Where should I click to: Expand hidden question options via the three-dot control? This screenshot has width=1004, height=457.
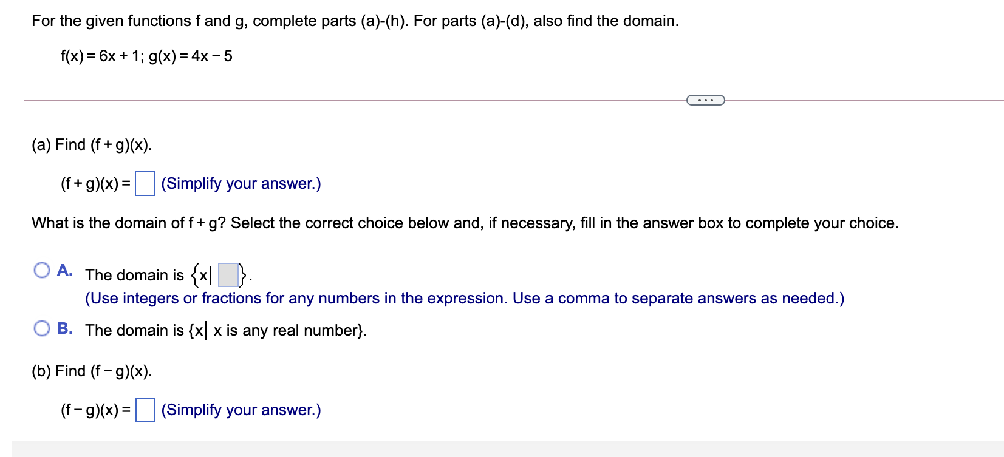pyautogui.click(x=706, y=99)
